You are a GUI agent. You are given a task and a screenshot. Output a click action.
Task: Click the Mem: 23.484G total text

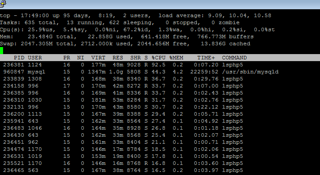click(38, 36)
